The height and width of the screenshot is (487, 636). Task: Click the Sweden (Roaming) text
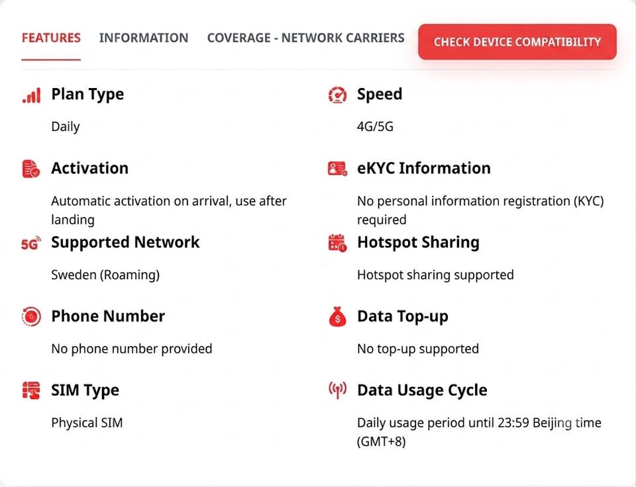[x=105, y=275]
